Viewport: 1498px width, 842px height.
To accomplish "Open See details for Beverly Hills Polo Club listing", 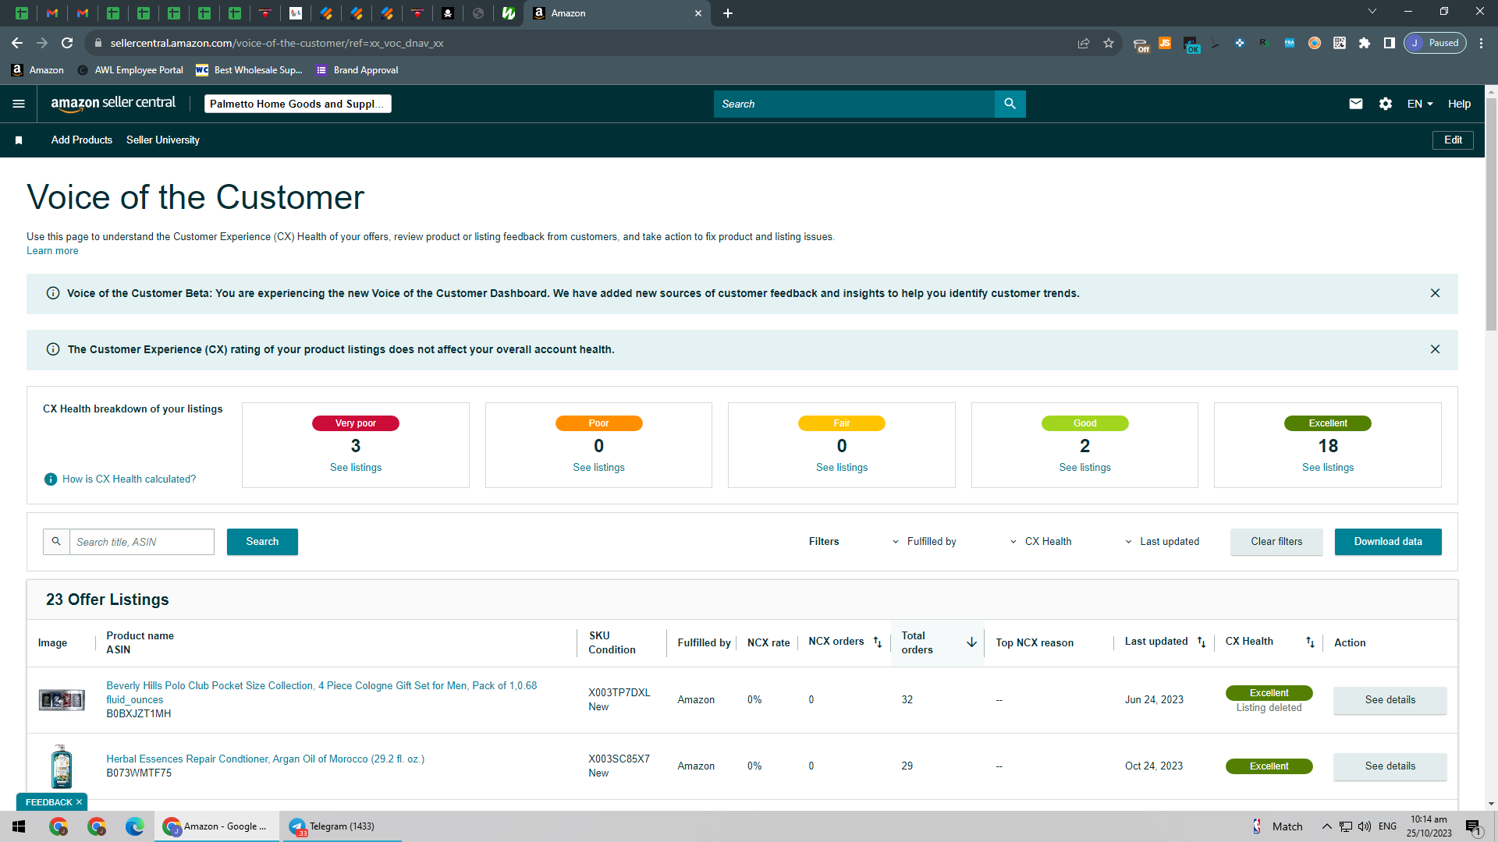I will (x=1390, y=700).
